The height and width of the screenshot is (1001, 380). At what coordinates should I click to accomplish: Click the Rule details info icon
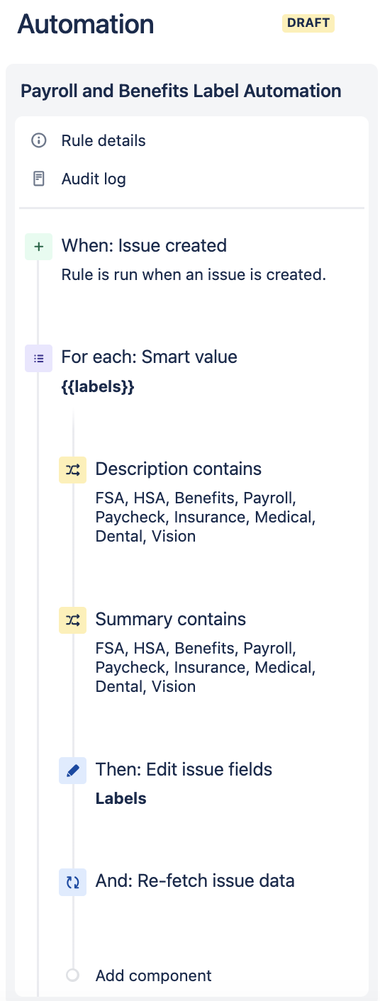(39, 140)
